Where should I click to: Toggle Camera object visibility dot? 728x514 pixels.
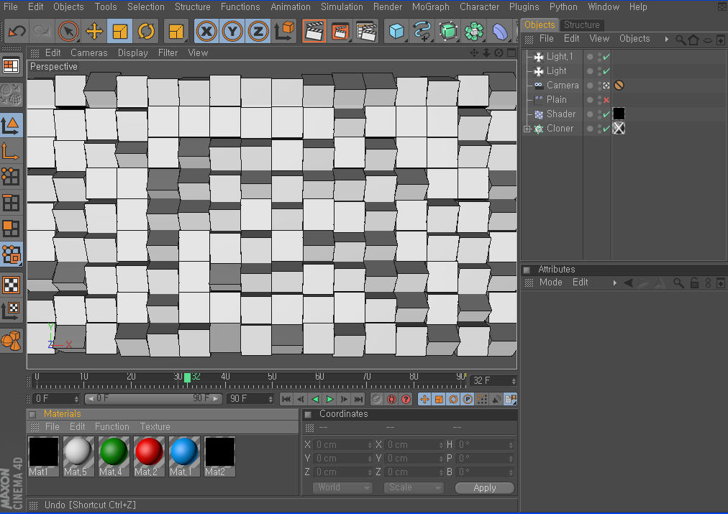[x=590, y=86]
